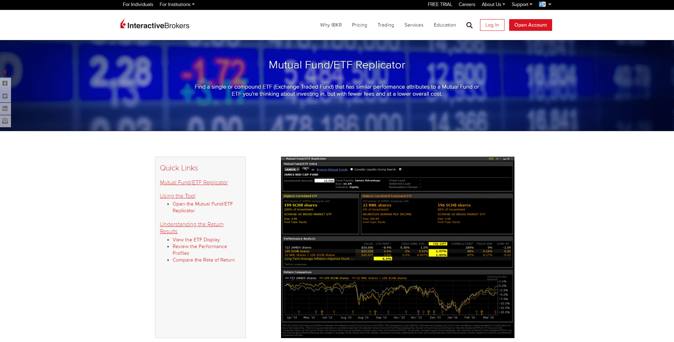Enable Consider Liquidity During Search
The image size is (674, 342).
352,169
